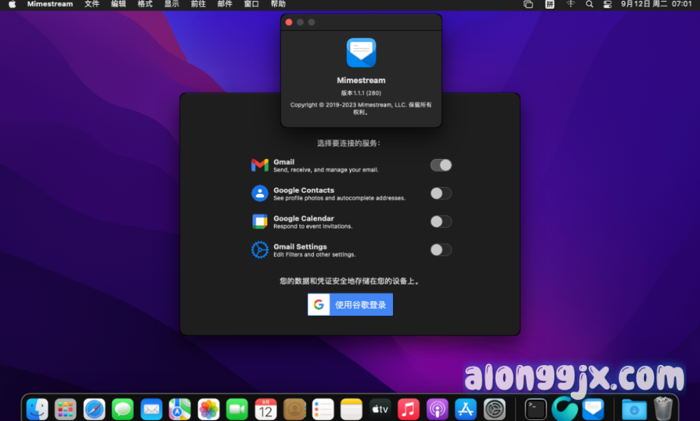Screen dimensions: 700x421
Task: Click the Gmail envelope icon
Action: (x=260, y=165)
